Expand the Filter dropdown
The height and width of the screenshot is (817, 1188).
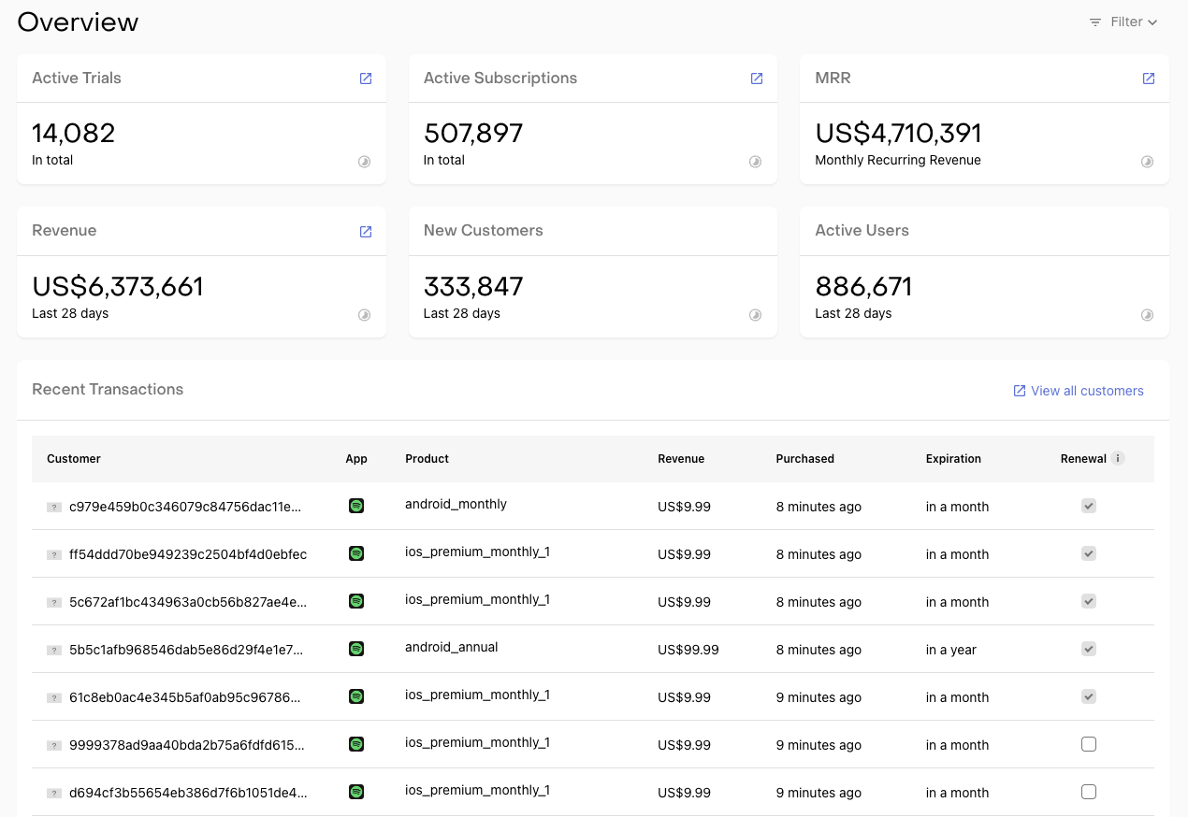pos(1123,21)
